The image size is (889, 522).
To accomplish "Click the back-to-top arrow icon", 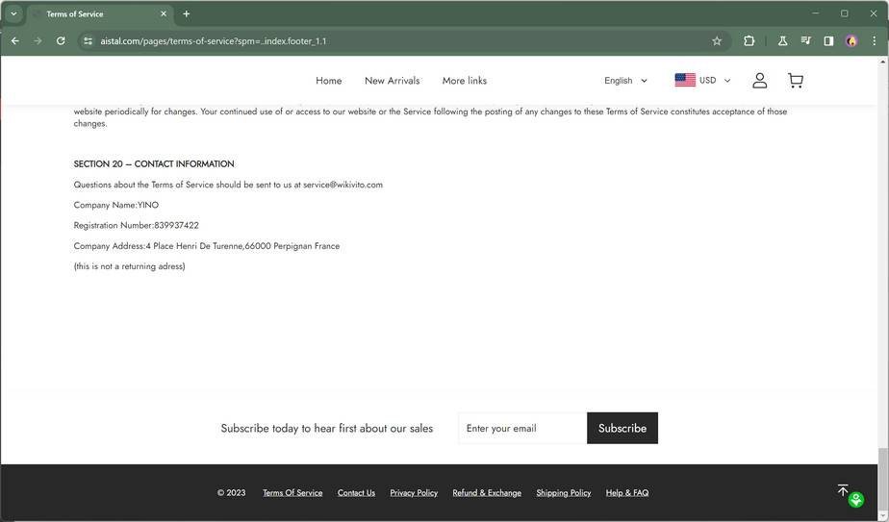I will coord(843,489).
